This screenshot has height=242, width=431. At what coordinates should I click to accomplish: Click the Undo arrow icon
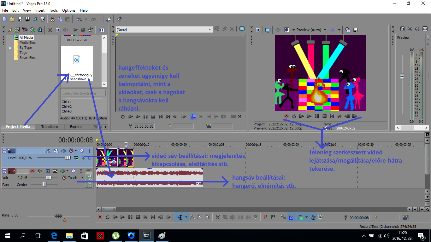pos(79,19)
